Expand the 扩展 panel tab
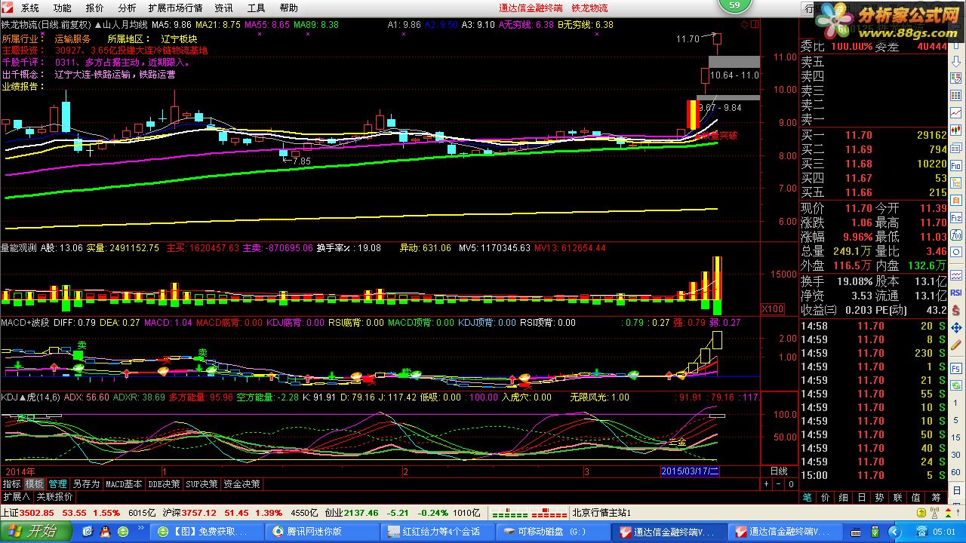 click(x=16, y=497)
